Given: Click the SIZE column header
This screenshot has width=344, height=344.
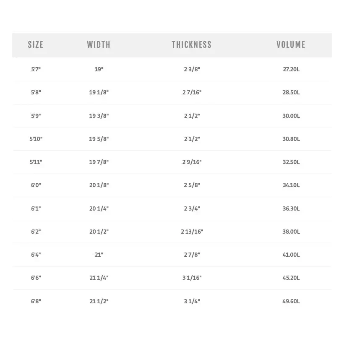Looking at the screenshot, I should pos(36,44).
